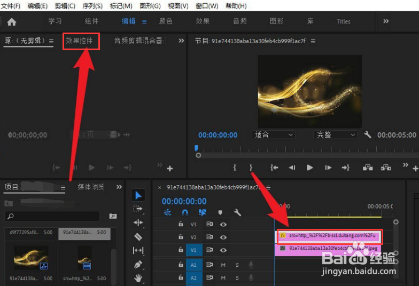The image size is (419, 286).
Task: Select the Pen tool
Action: click(138, 265)
